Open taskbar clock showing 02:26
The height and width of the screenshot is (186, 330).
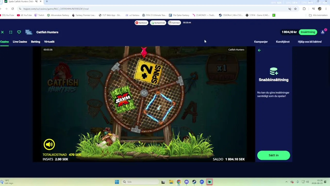(x=317, y=182)
